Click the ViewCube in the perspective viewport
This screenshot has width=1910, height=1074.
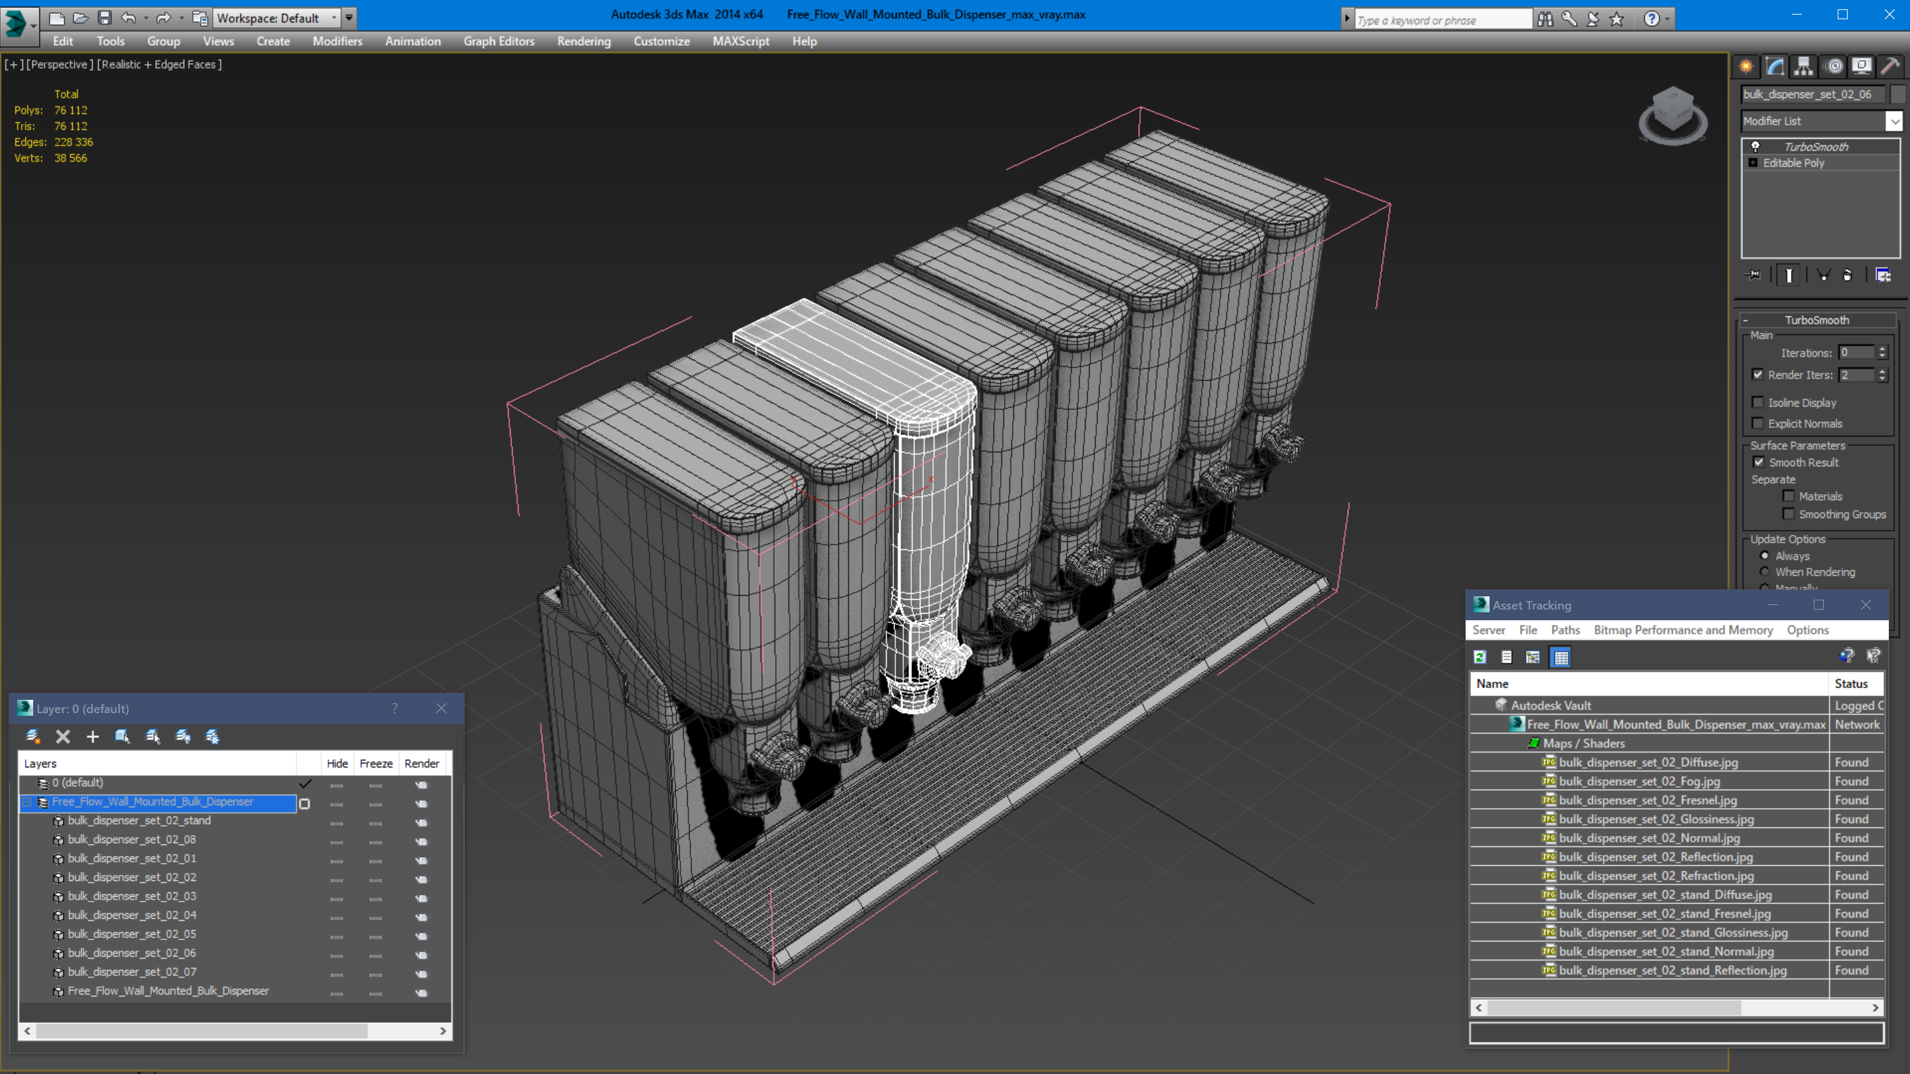[1673, 115]
